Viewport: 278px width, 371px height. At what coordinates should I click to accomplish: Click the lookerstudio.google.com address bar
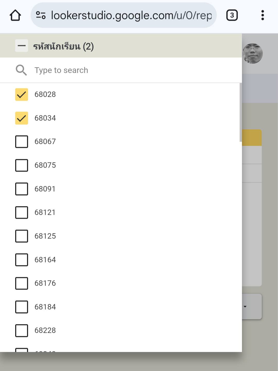click(131, 15)
